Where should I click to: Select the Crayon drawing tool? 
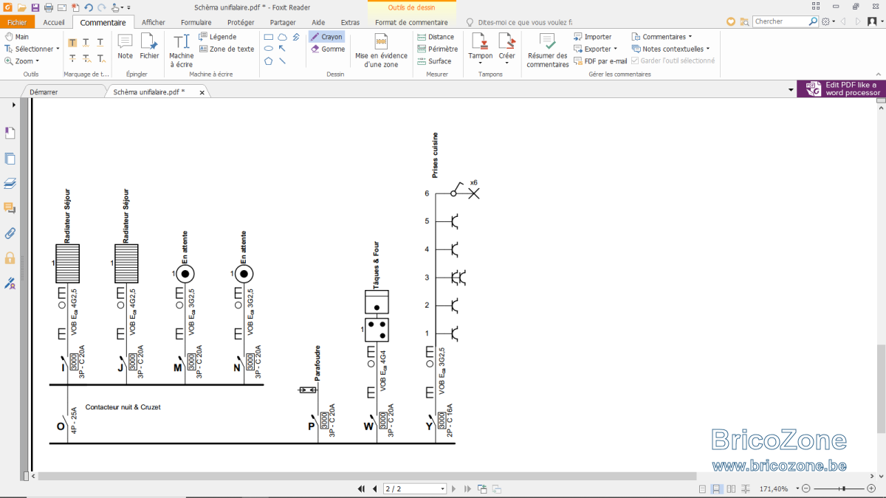pos(326,37)
